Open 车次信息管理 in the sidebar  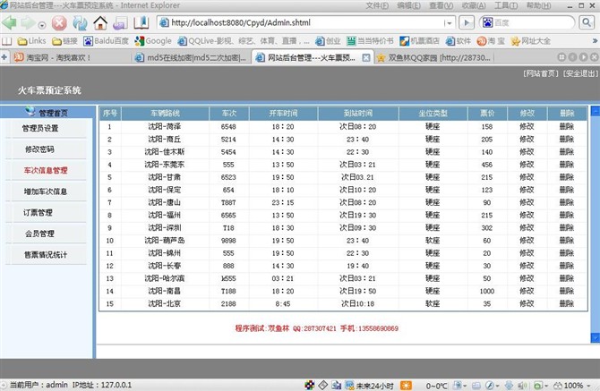click(46, 171)
